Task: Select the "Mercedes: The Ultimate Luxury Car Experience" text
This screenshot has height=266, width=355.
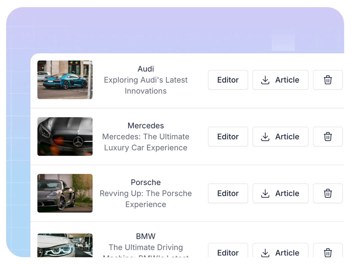Action: [146, 142]
